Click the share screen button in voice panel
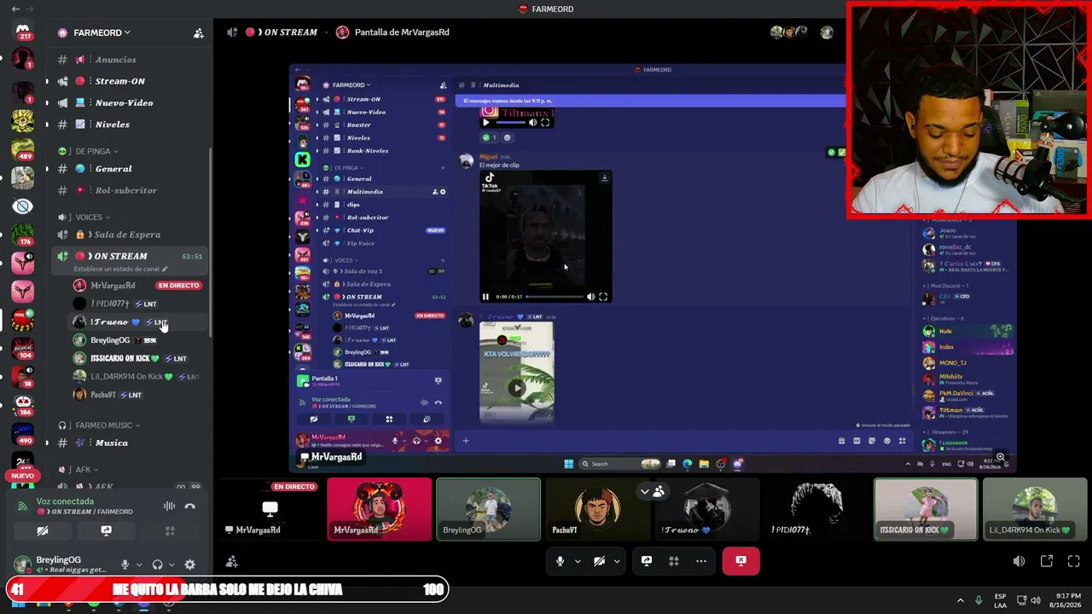Image resolution: width=1092 pixels, height=614 pixels. tap(106, 530)
